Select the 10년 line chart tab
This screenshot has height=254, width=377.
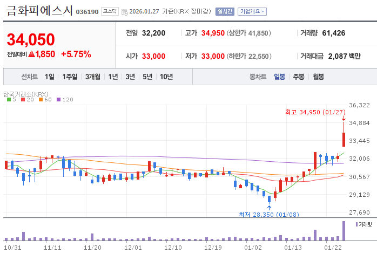click(x=166, y=77)
